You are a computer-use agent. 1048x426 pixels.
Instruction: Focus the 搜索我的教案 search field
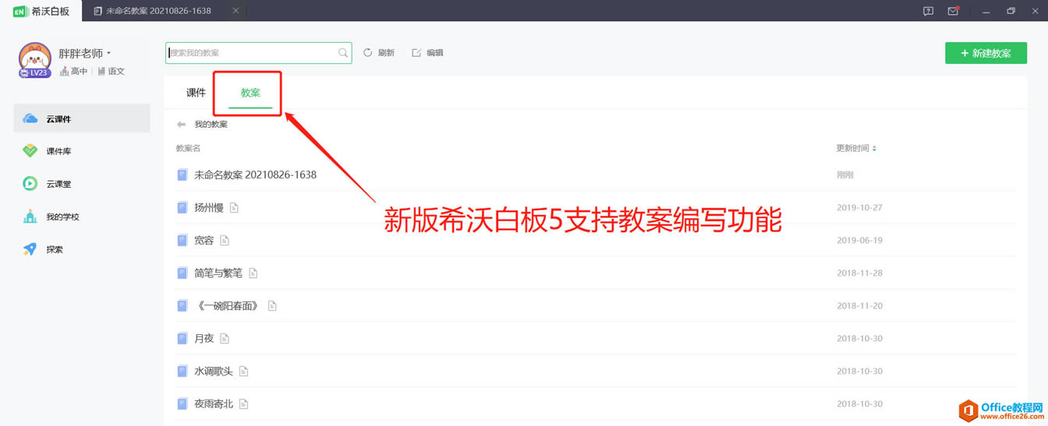pyautogui.click(x=259, y=53)
